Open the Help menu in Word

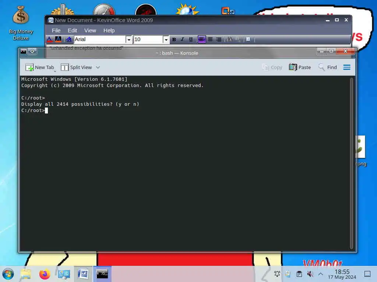pyautogui.click(x=109, y=30)
